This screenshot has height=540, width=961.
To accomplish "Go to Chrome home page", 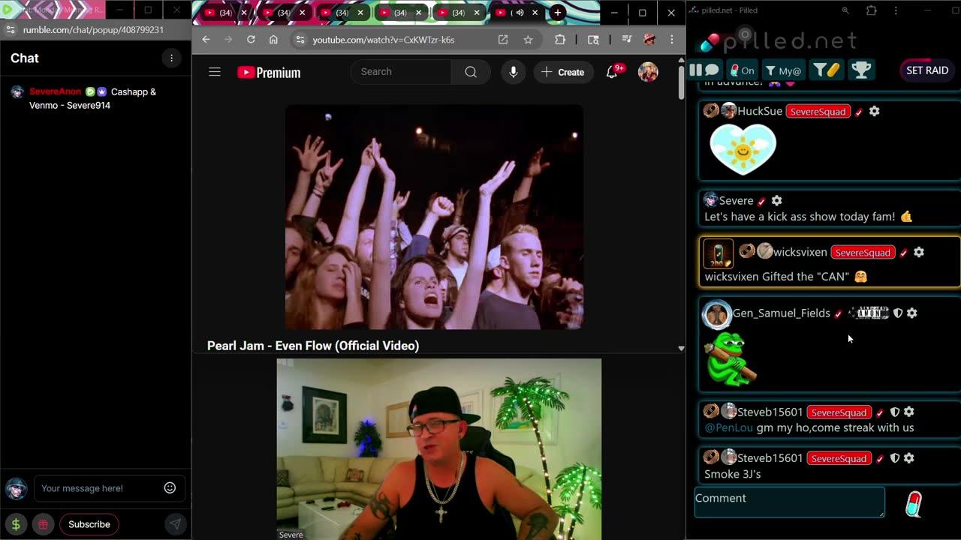I will coord(273,40).
